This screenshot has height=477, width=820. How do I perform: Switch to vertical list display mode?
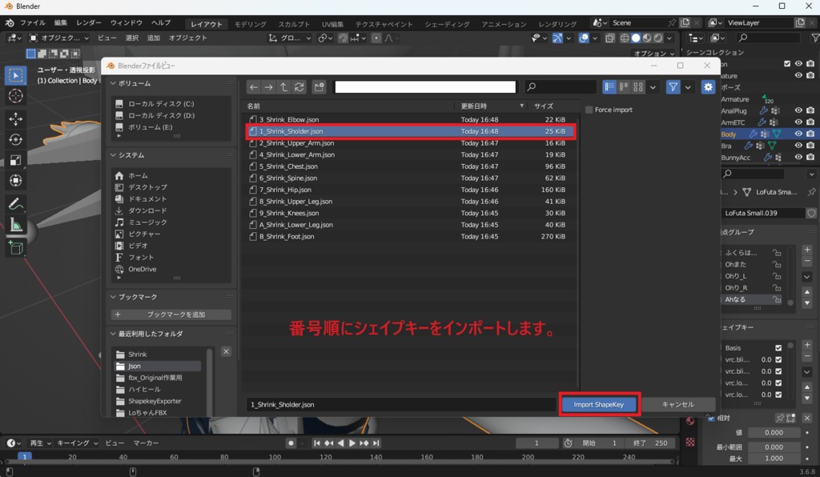pos(609,87)
